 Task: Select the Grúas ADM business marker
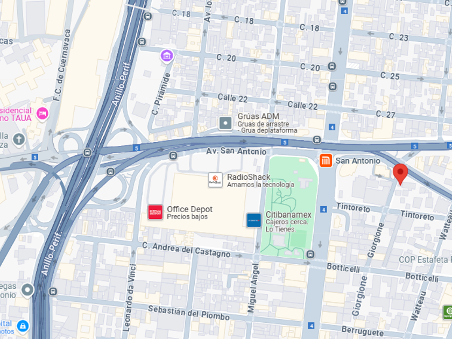pos(225,123)
